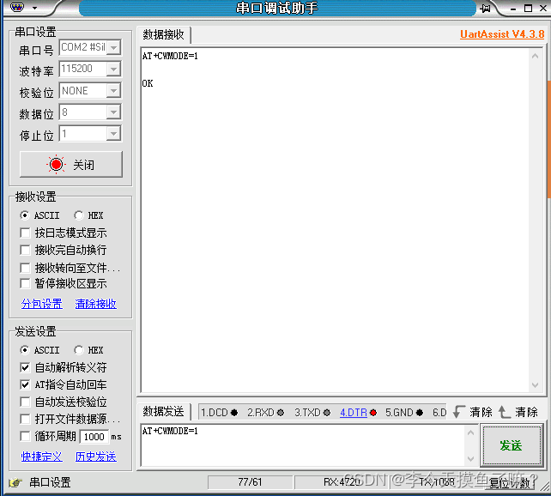Click the 发送 send button

511,445
